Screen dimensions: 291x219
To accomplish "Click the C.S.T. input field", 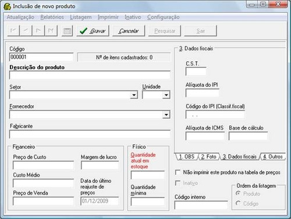I will pos(196,71).
